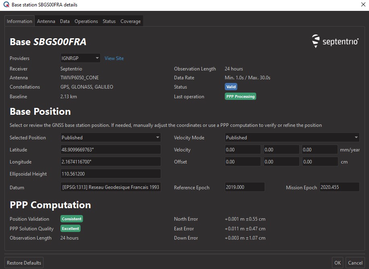The height and width of the screenshot is (269, 369).
Task: Select the Status tab
Action: (109, 21)
